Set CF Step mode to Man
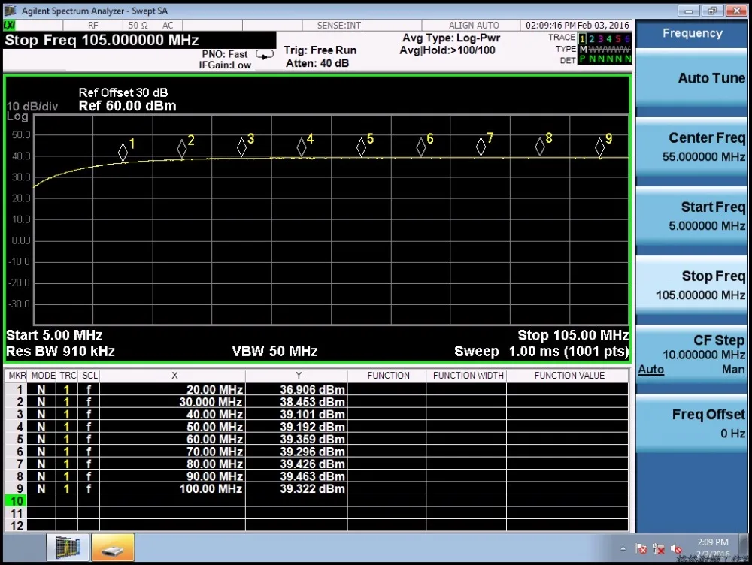The width and height of the screenshot is (752, 565). (x=733, y=370)
